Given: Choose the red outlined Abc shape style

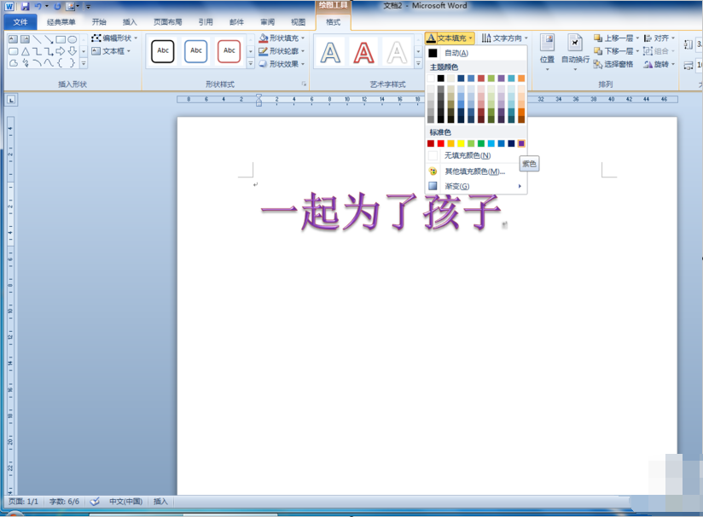Looking at the screenshot, I should click(229, 50).
